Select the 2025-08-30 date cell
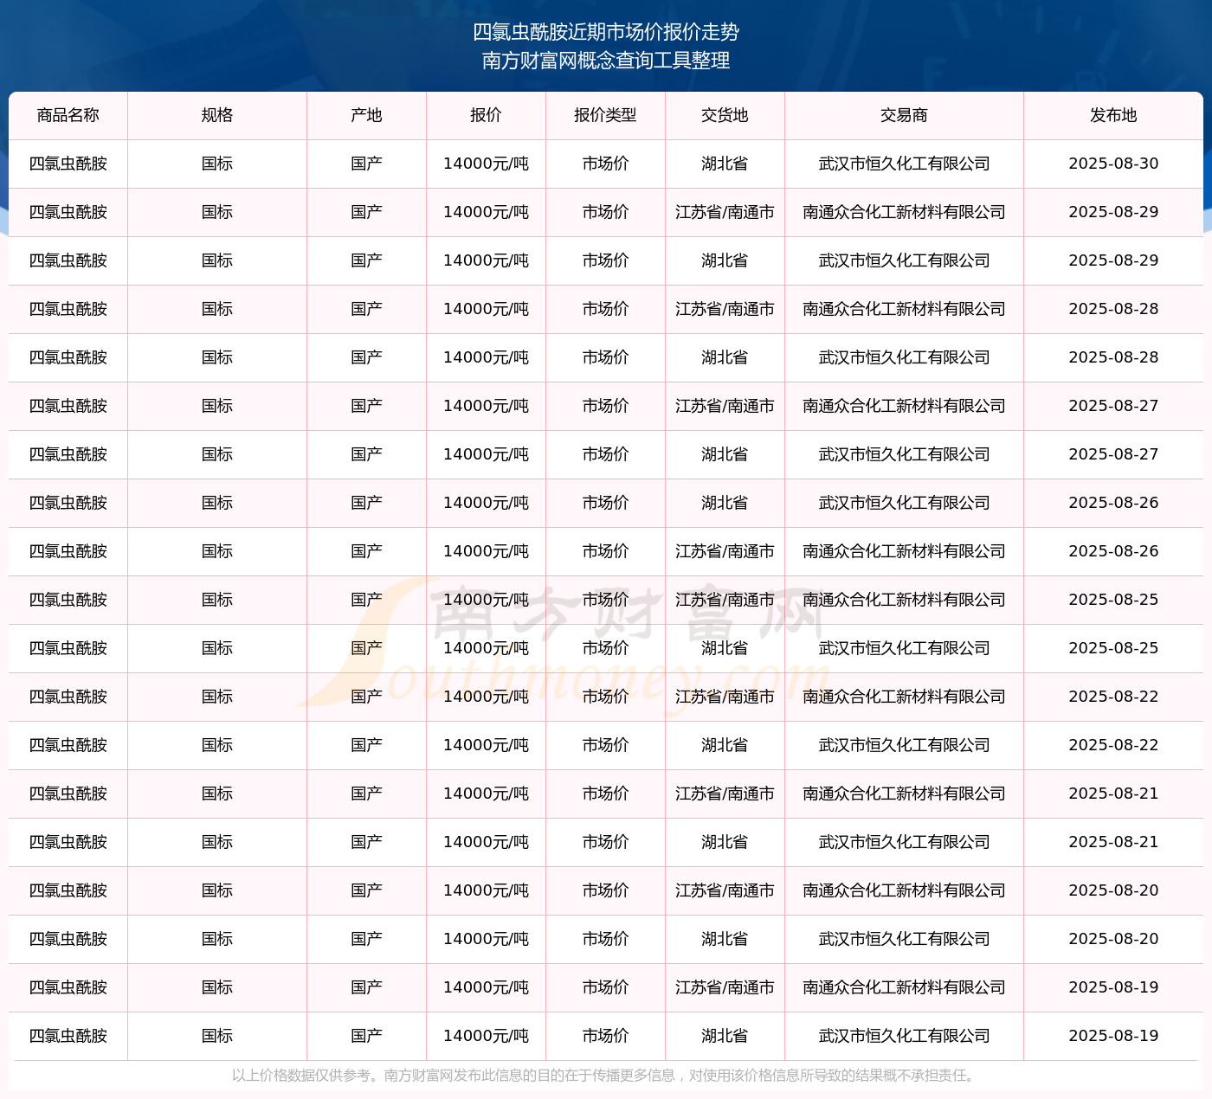The image size is (1212, 1099). [x=1113, y=164]
